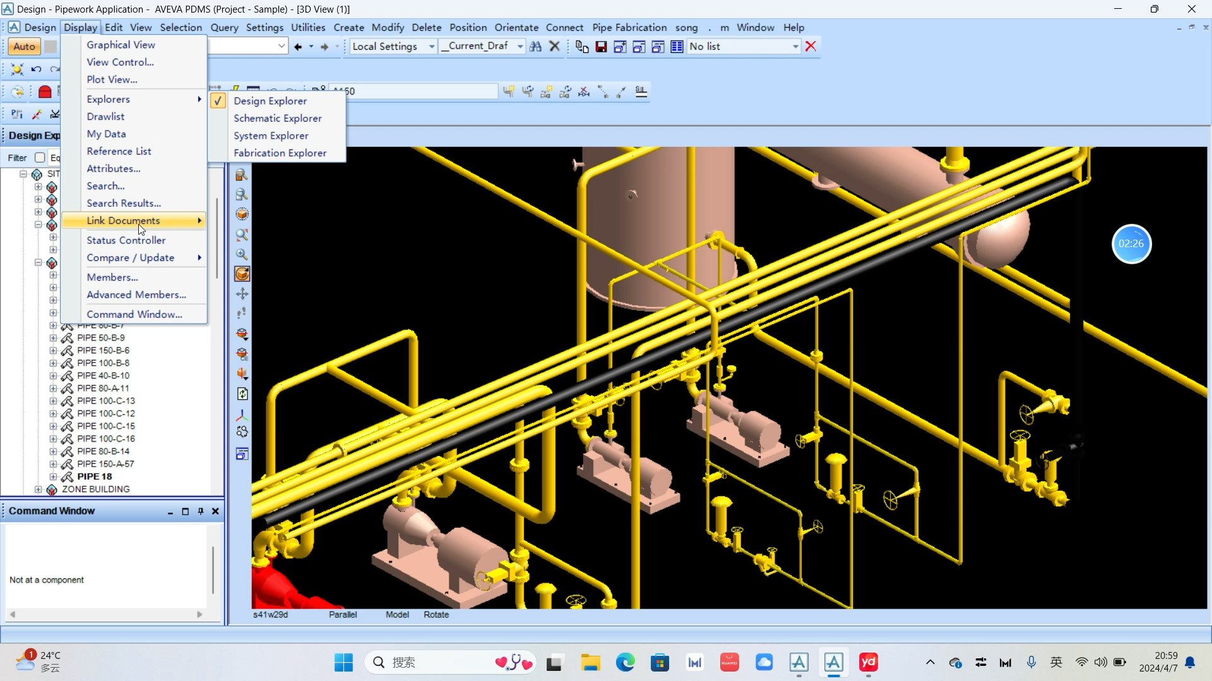1212x681 pixels.
Task: Click the walk-through footprints tool
Action: coord(242,313)
